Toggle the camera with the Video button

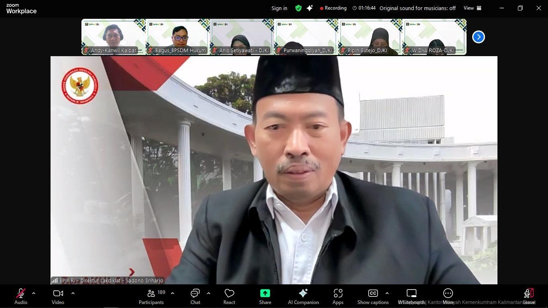(x=58, y=296)
